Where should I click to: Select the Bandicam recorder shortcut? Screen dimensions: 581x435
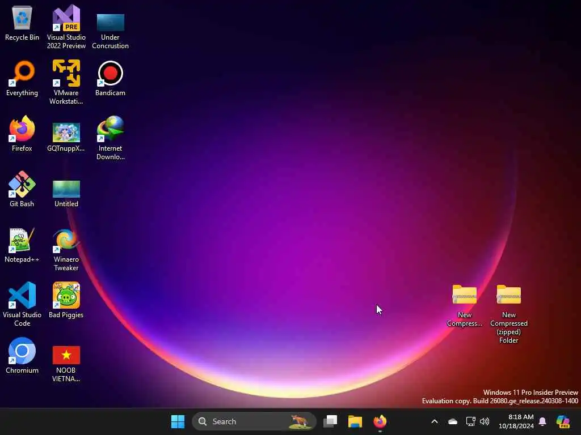click(x=111, y=78)
